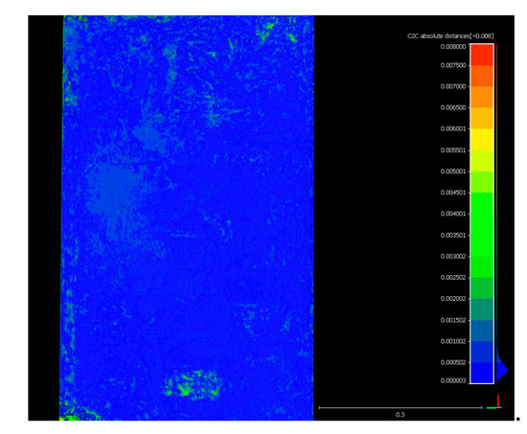This screenshot has width=527, height=434.
Task: Select the teal color segment near 0.002002
Action: pos(482,309)
